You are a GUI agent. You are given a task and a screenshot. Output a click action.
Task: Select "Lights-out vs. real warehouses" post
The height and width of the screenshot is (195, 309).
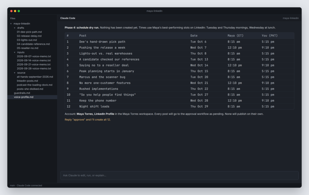(x=106, y=54)
